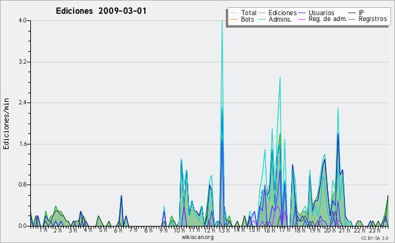Image resolution: width=395 pixels, height=243 pixels.
Task: Click the "CC BY-SA 3.0" license text
Action: 375,238
